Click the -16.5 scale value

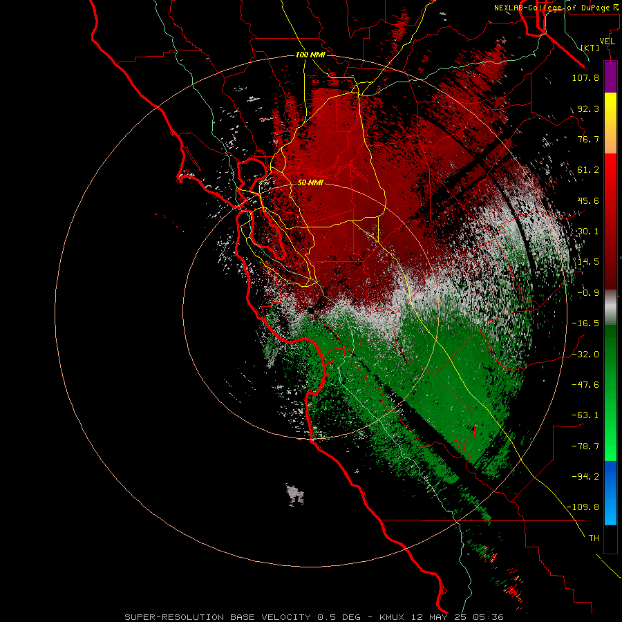click(x=585, y=323)
